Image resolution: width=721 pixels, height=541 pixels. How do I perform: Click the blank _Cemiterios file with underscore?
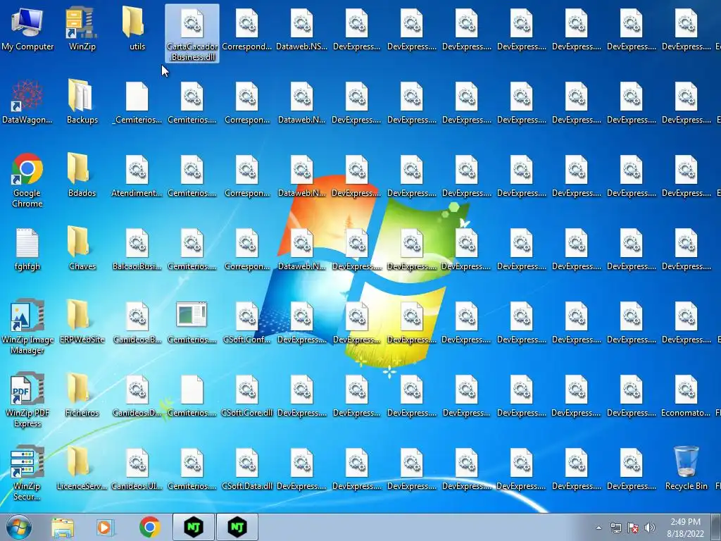[137, 102]
